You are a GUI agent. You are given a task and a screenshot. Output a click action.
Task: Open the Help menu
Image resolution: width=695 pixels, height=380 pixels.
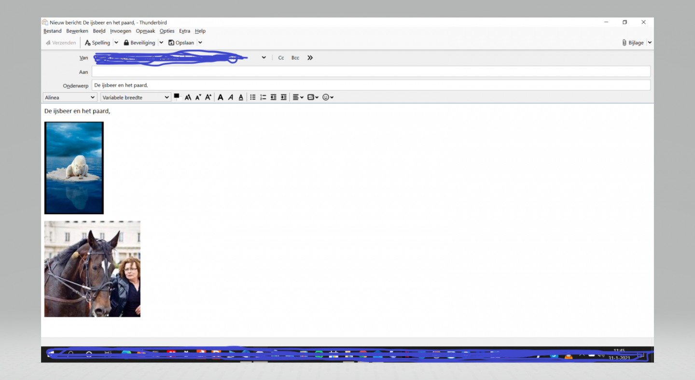click(x=200, y=31)
